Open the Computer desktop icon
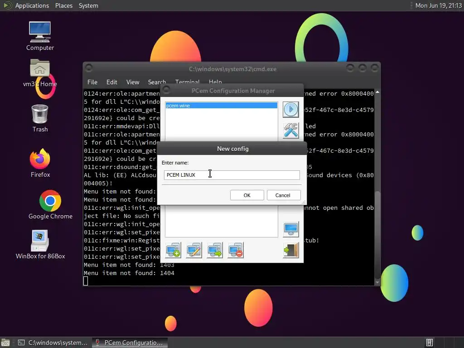The image size is (464, 348). pyautogui.click(x=40, y=36)
